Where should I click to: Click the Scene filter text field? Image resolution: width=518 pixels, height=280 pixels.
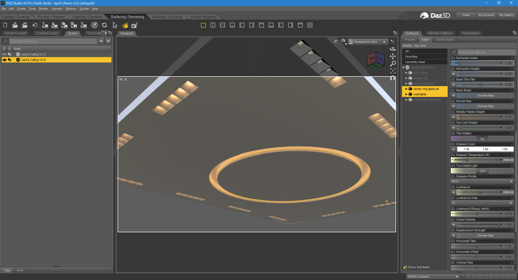click(53, 41)
